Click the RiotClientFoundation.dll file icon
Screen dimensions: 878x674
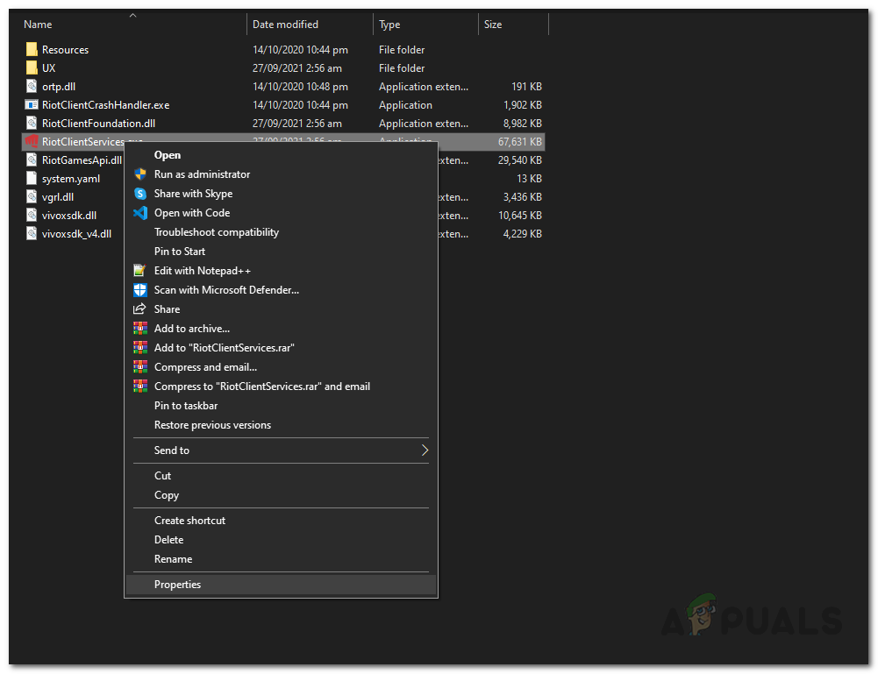pyautogui.click(x=32, y=123)
